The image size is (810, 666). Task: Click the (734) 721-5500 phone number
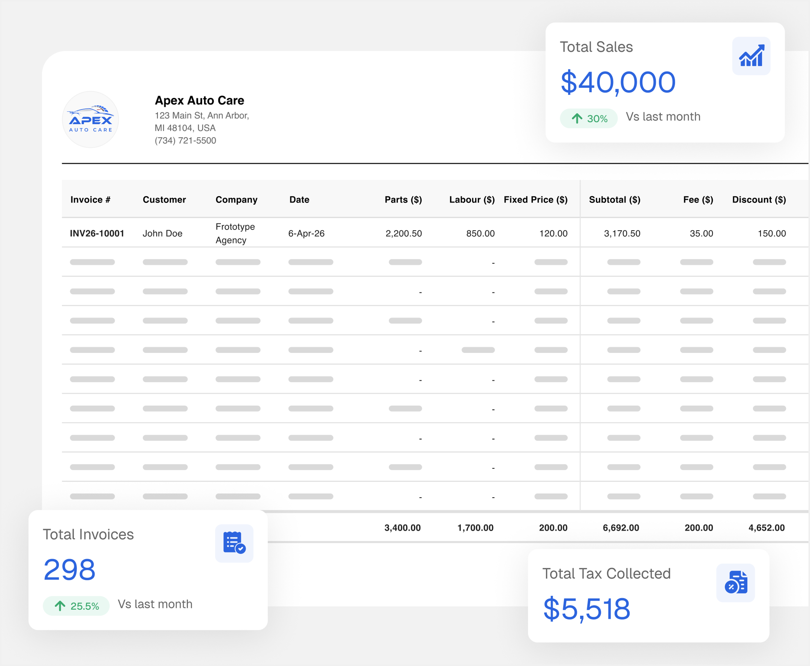(185, 140)
